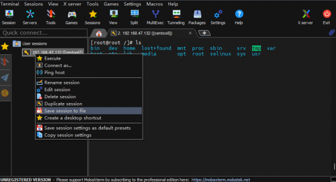This screenshot has width=336, height=182.
Task: Click the lost+found directory name
Action: click(157, 48)
